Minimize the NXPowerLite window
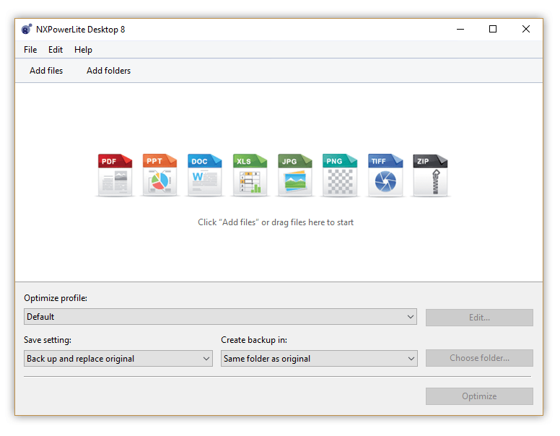The image size is (560, 436). click(460, 29)
